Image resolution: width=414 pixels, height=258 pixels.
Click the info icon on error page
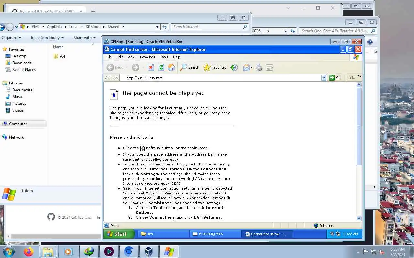114,94
